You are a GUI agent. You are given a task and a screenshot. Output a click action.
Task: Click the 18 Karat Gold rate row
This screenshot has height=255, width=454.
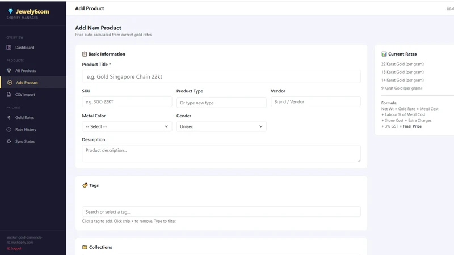click(403, 72)
